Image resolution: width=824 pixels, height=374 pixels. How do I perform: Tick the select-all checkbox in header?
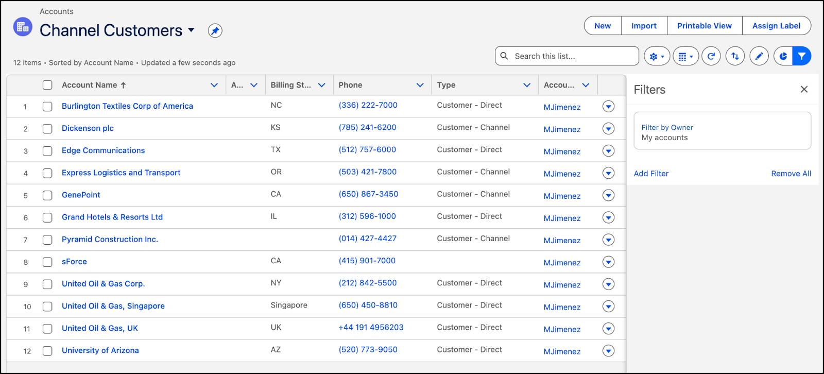point(47,85)
